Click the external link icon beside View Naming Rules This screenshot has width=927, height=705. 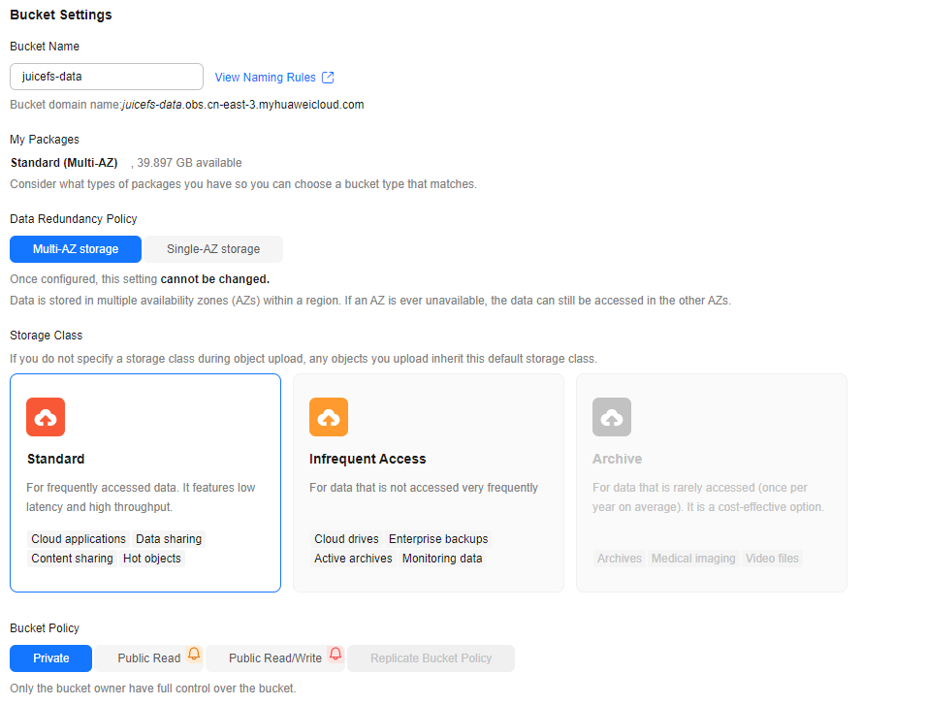[x=328, y=78]
